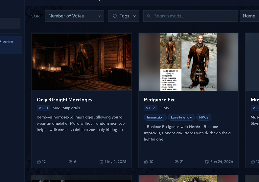The image size is (259, 182).
Task: Click the tag icon in the Tags filter
Action: (115, 16)
